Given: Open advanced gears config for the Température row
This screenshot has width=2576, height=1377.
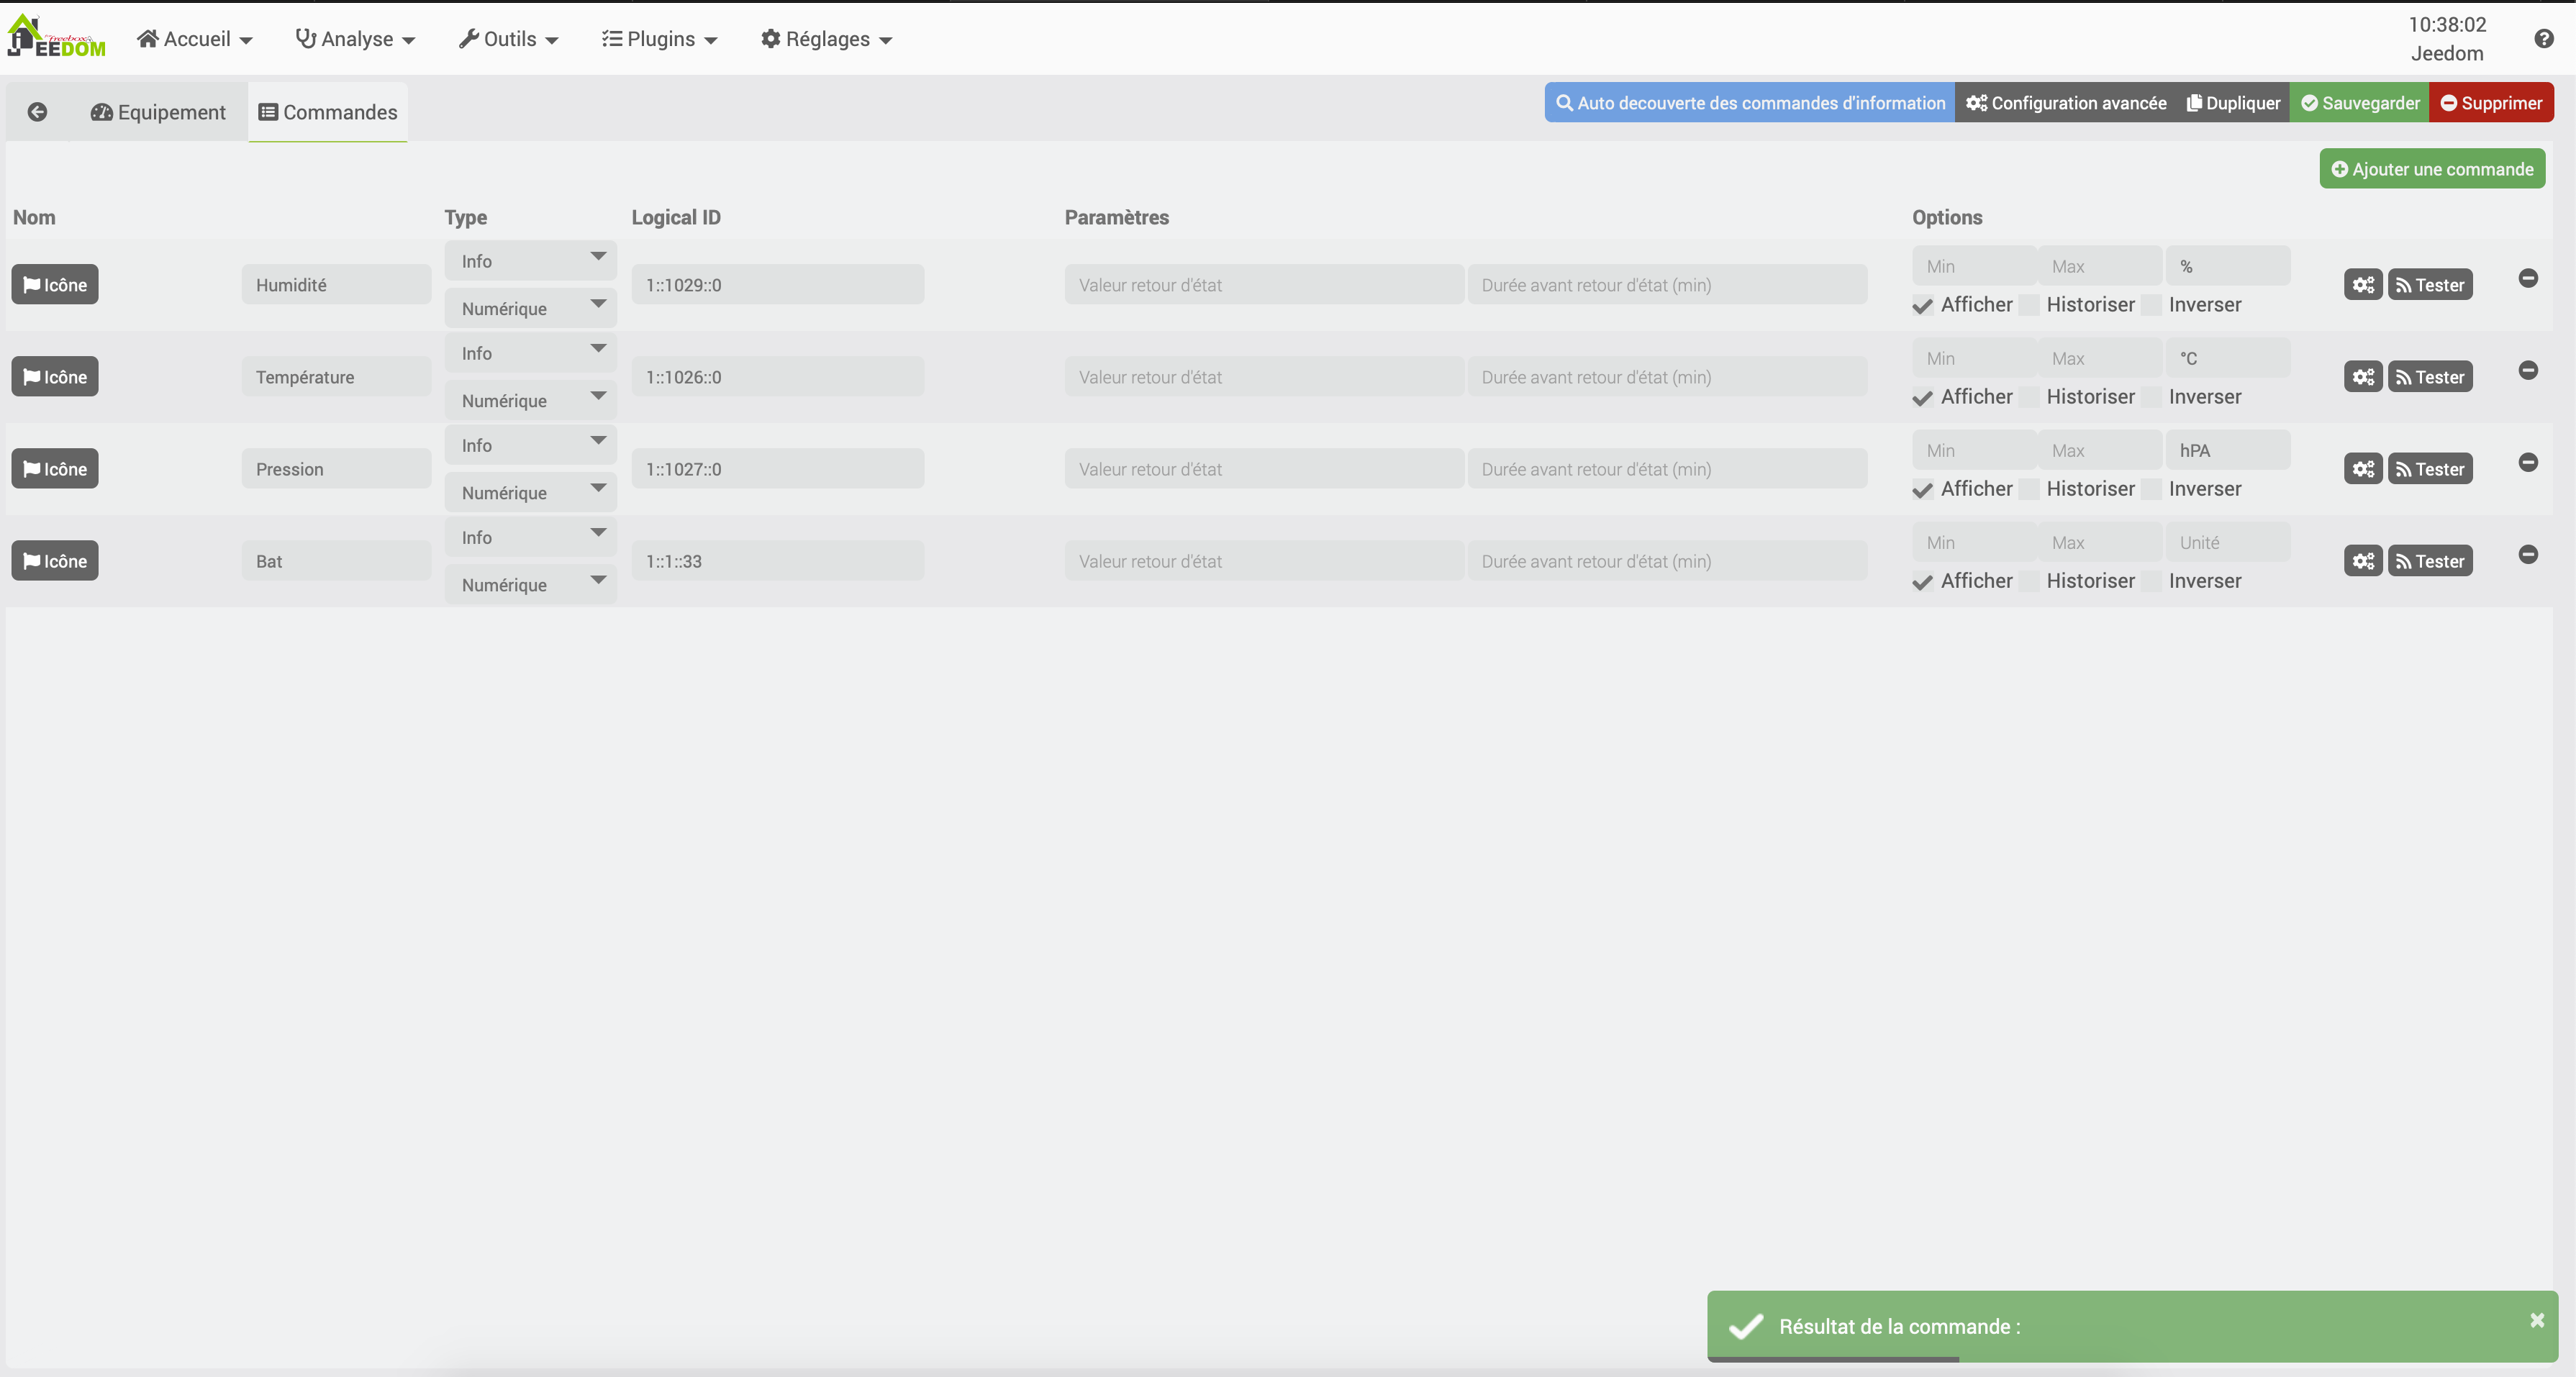Looking at the screenshot, I should click(x=2362, y=377).
